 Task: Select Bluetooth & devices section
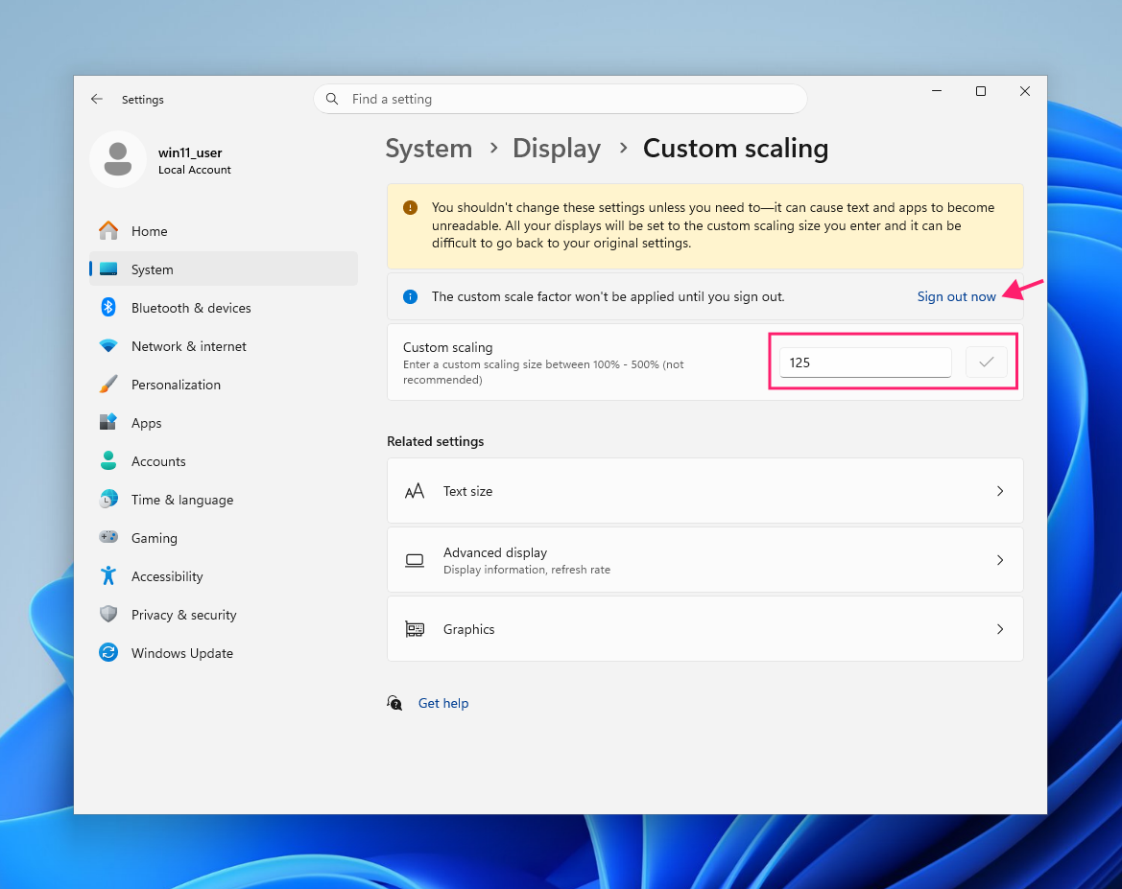[x=224, y=308]
